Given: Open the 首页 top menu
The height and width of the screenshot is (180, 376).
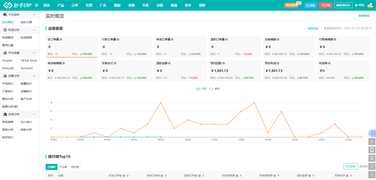Looking at the screenshot, I should [47, 5].
